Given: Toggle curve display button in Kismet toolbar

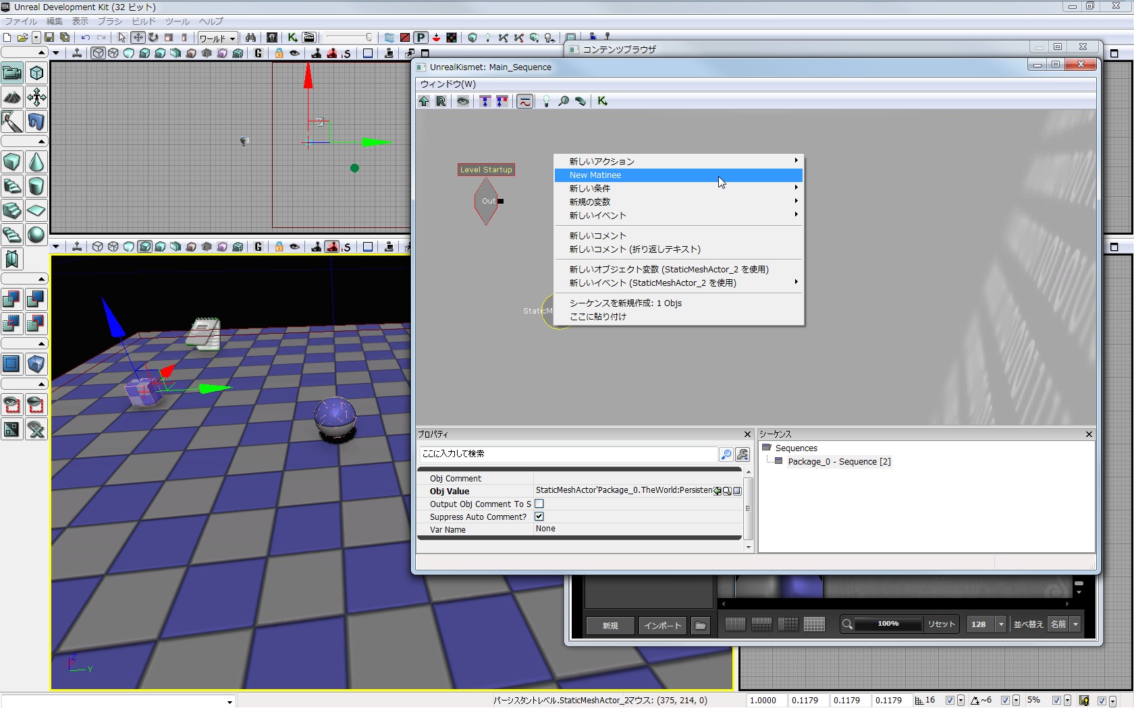Looking at the screenshot, I should [x=524, y=101].
